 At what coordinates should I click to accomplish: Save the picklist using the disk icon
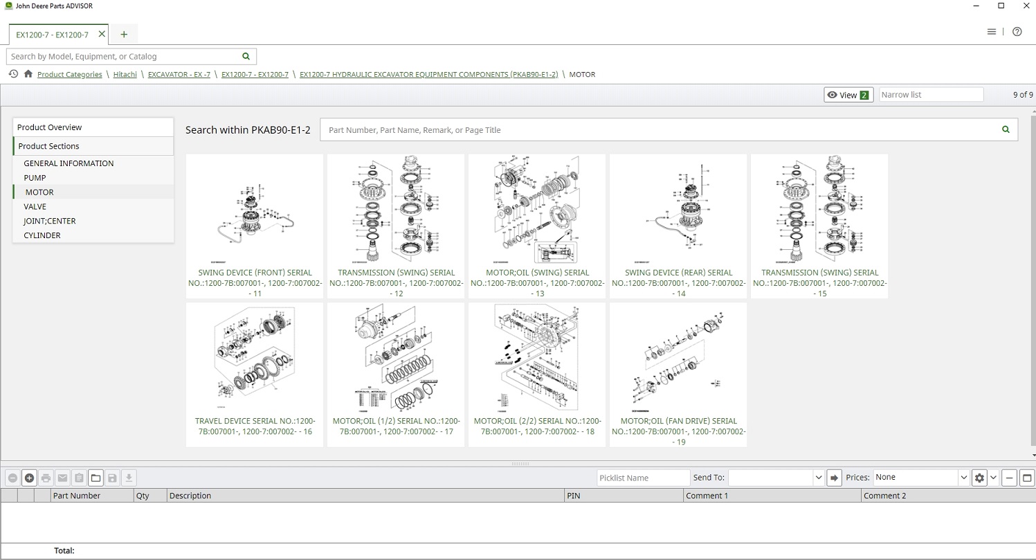112,478
